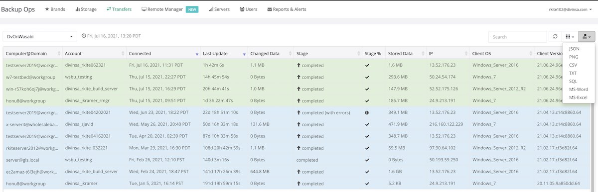
Task: Choose JSON from export list
Action: tap(574, 49)
